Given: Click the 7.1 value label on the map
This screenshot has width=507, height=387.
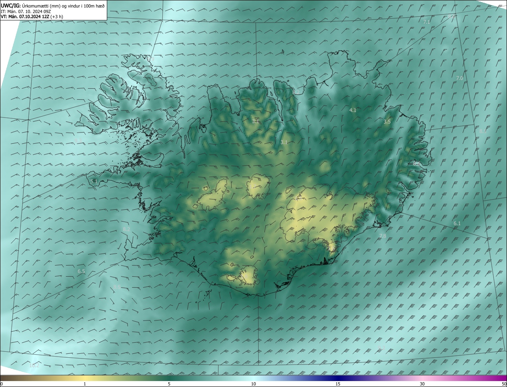Looking at the screenshot, I should tap(427, 22).
